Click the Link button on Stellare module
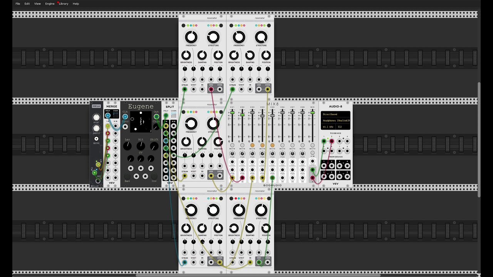The height and width of the screenshot is (277, 493). point(96,106)
